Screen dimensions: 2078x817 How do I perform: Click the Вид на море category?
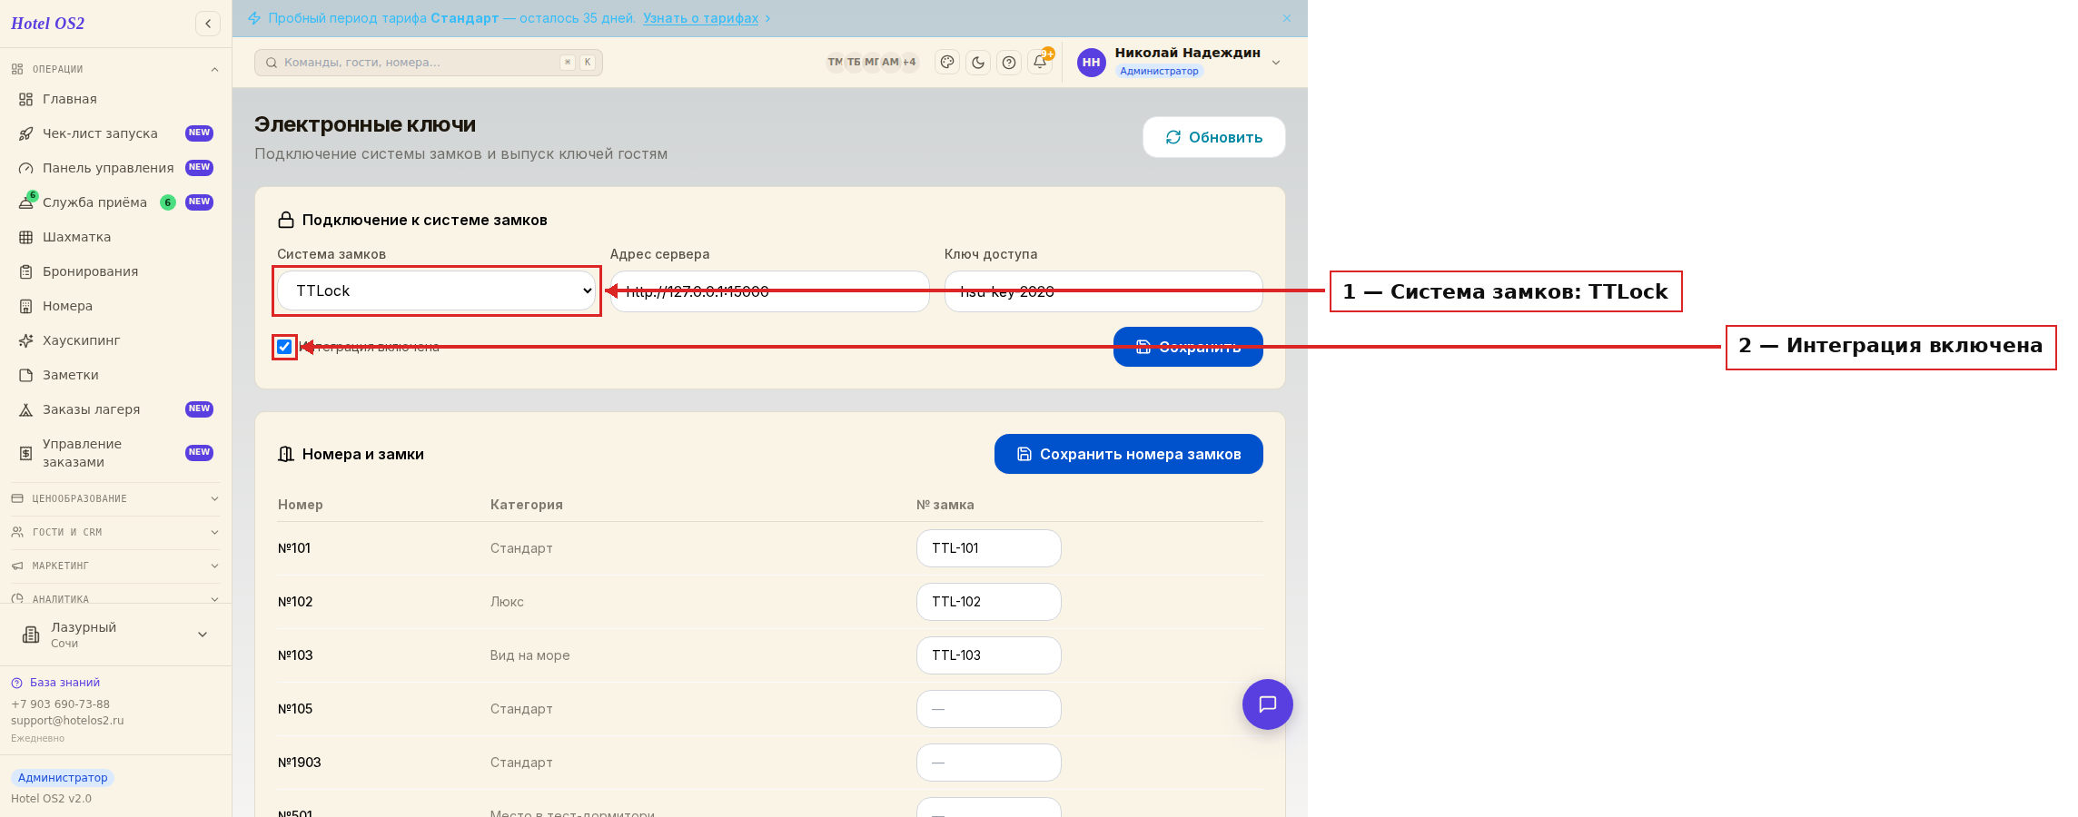pos(530,655)
